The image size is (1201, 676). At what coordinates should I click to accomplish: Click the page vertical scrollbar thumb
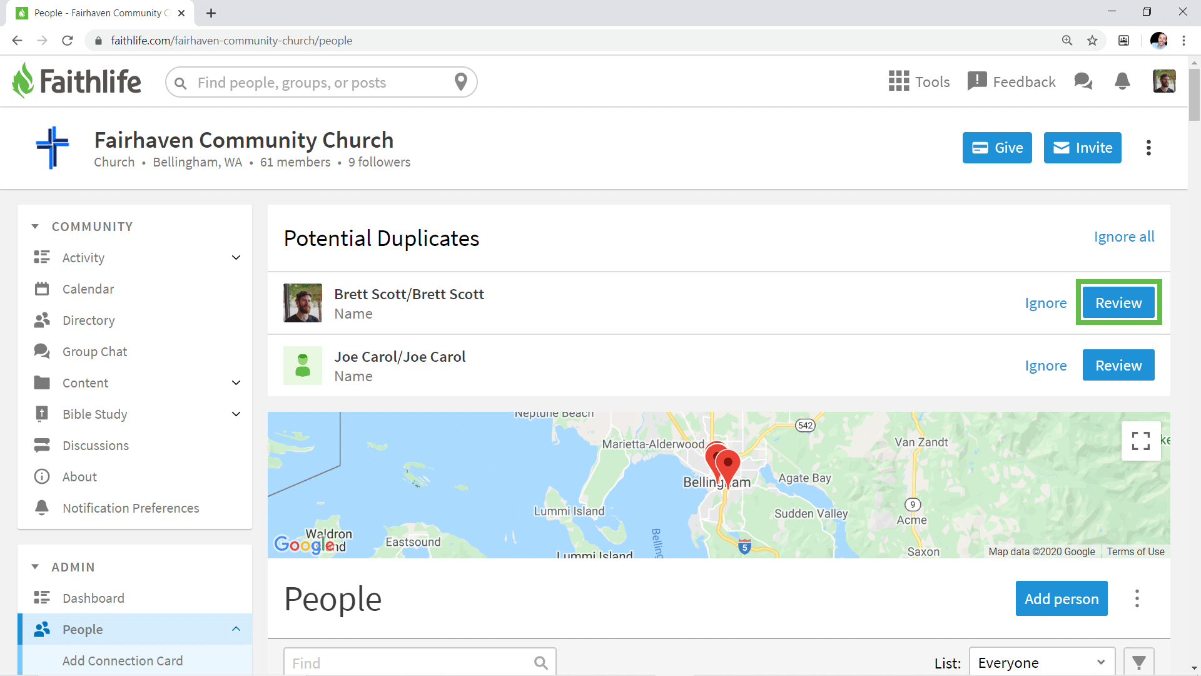tap(1194, 94)
